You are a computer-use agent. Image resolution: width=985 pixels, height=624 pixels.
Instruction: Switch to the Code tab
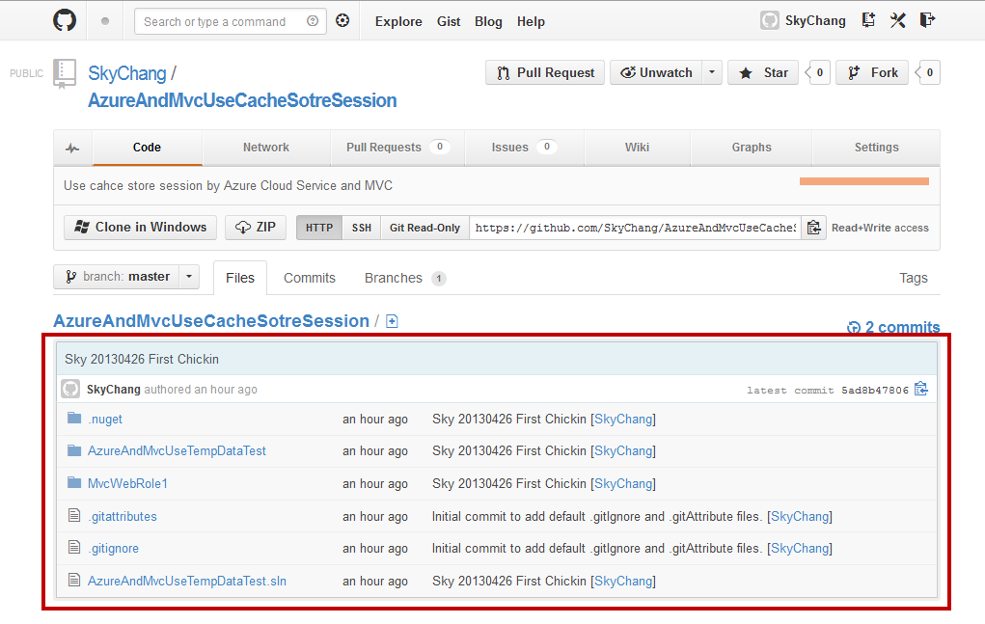(147, 148)
